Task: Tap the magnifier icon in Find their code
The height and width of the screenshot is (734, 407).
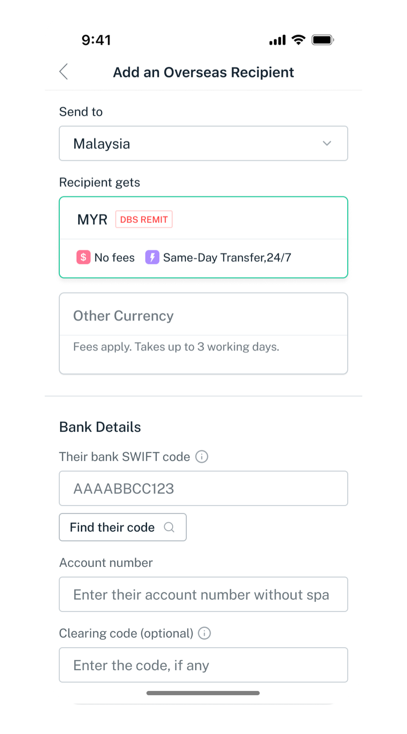Action: click(x=169, y=527)
